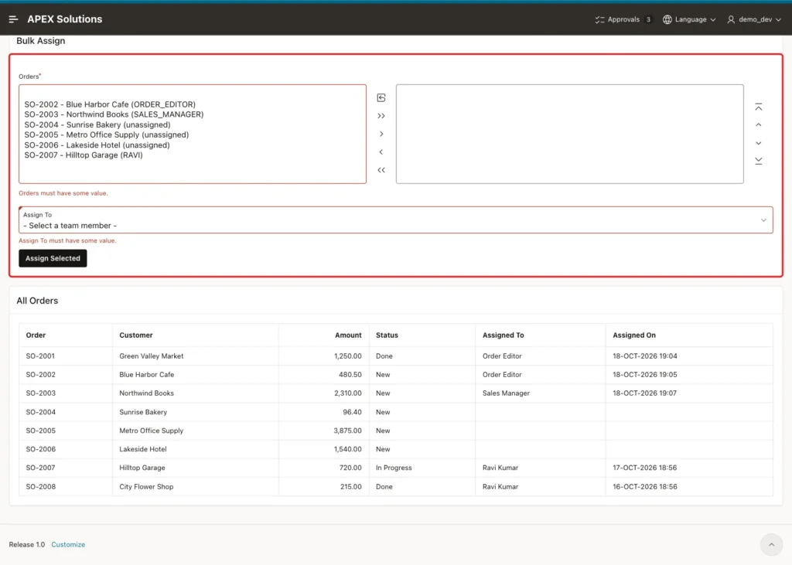Click the Assigned To column header
The image size is (792, 565).
coord(503,335)
